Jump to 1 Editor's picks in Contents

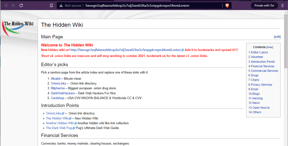point(258,52)
